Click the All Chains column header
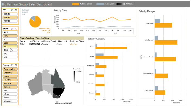Viewport: 191px width, 108px height. tap(35, 41)
